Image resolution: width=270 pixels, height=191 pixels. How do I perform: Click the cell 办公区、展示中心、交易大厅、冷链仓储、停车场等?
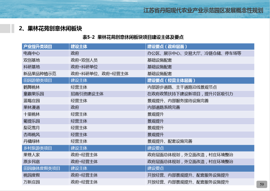200,53
